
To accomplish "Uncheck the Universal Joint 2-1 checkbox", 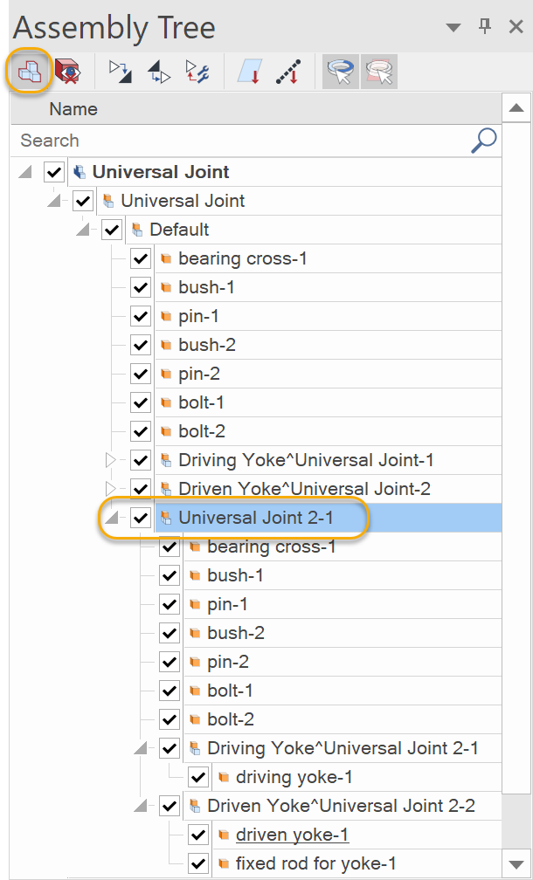I will point(141,517).
